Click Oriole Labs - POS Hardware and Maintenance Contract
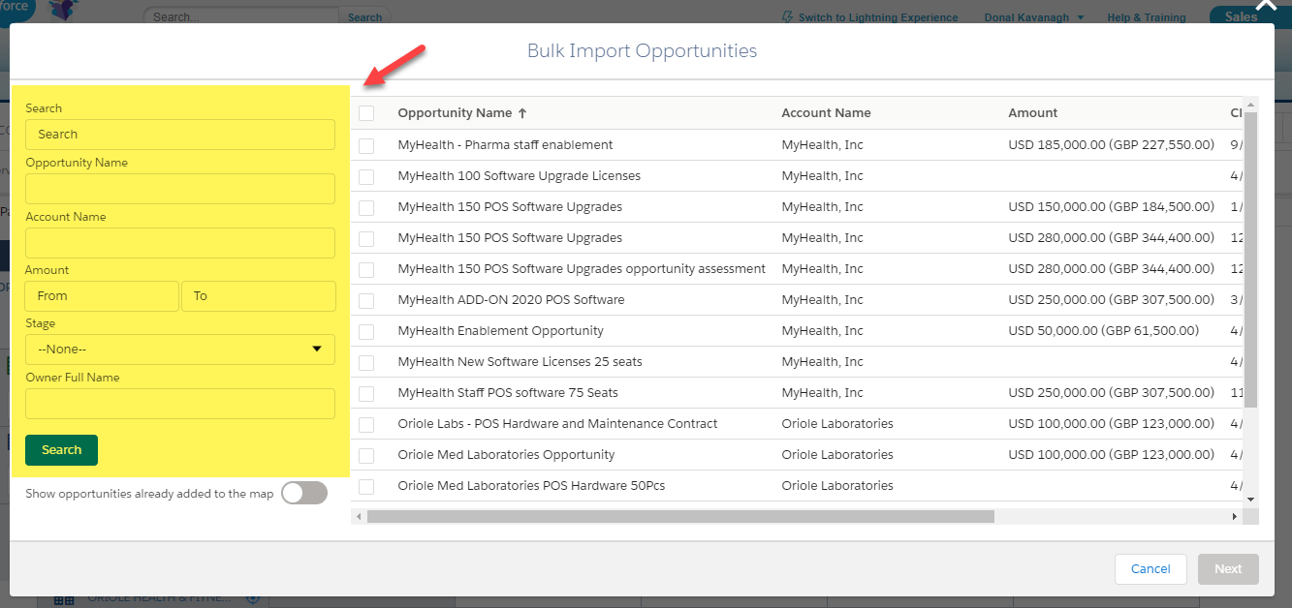Image resolution: width=1292 pixels, height=608 pixels. coord(557,424)
